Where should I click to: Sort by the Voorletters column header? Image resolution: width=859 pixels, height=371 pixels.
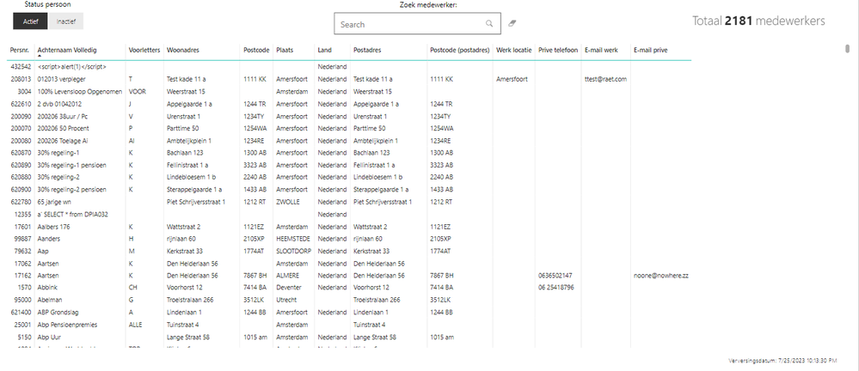click(144, 50)
